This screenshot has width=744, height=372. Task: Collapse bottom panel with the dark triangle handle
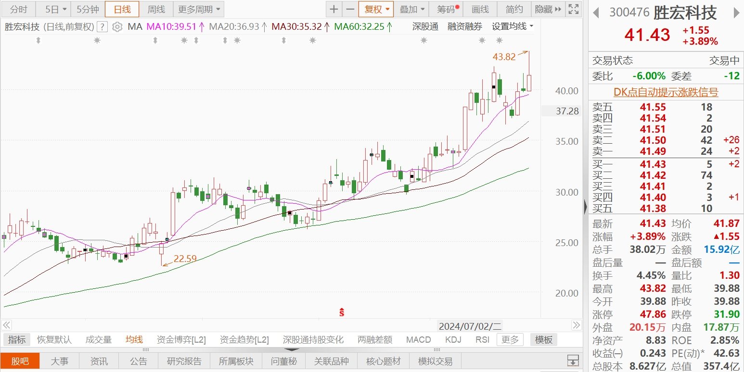291,350
